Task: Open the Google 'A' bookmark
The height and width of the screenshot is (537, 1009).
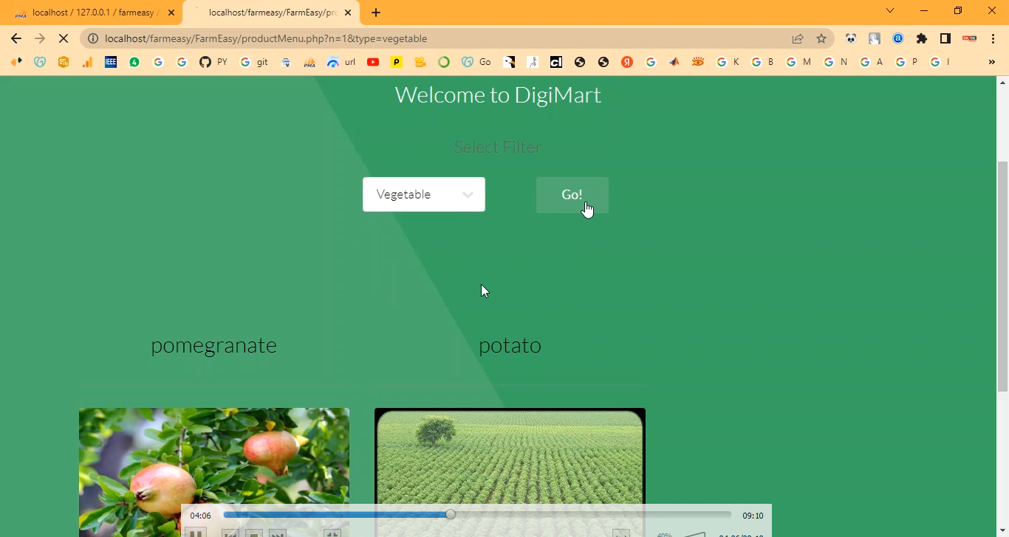Action: tap(872, 62)
